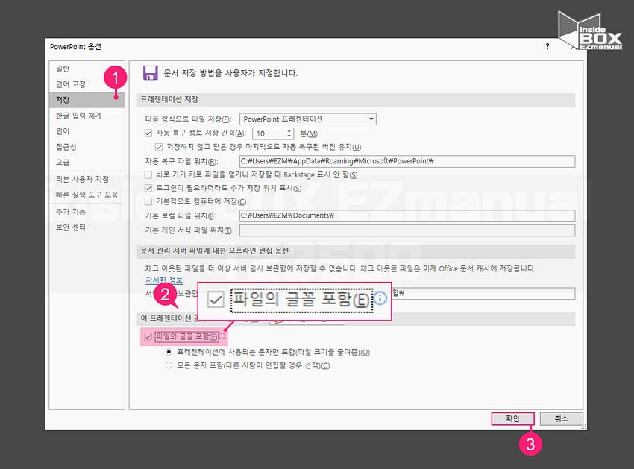This screenshot has height=469, width=634.
Task: Open the file format dropdown PowerPoint 프레젠테이션
Action: pos(308,119)
